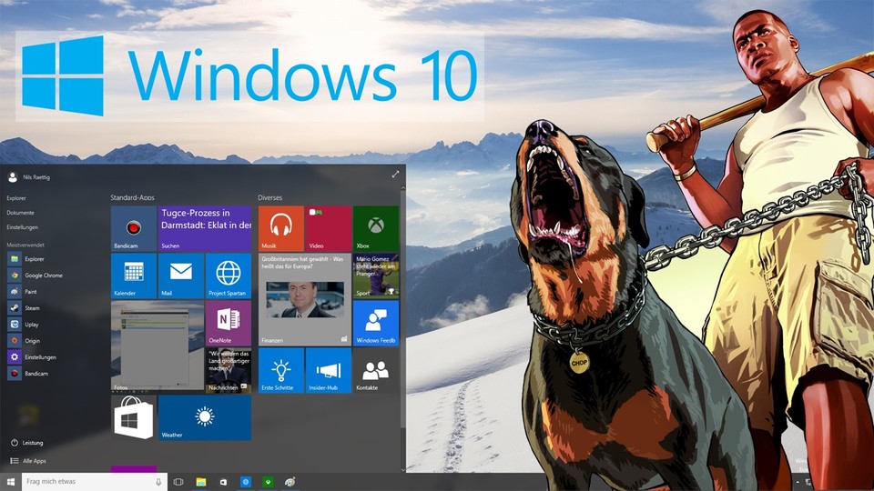Click the Task View taskbar button
The image size is (874, 491).
(x=178, y=481)
